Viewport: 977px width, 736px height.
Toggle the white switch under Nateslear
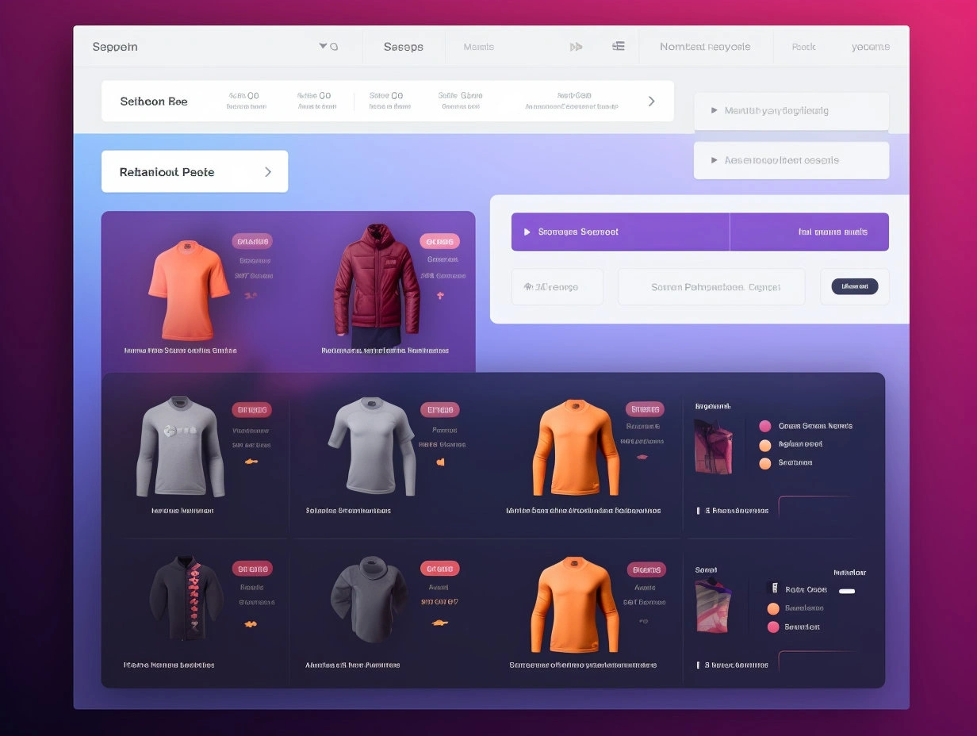pyautogui.click(x=846, y=591)
